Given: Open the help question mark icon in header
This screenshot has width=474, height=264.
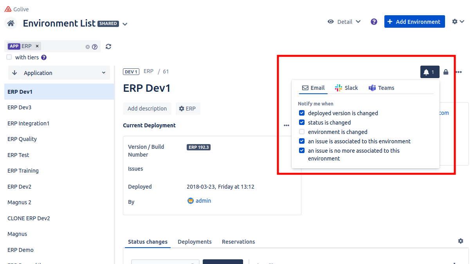Looking at the screenshot, I should point(374,22).
